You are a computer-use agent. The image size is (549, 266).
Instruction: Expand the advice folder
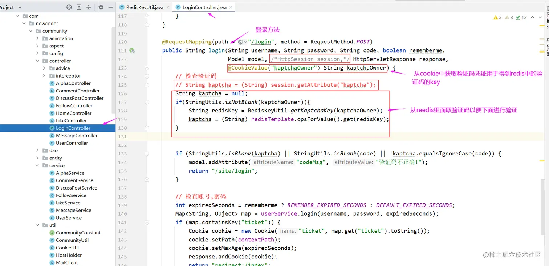tap(44, 68)
